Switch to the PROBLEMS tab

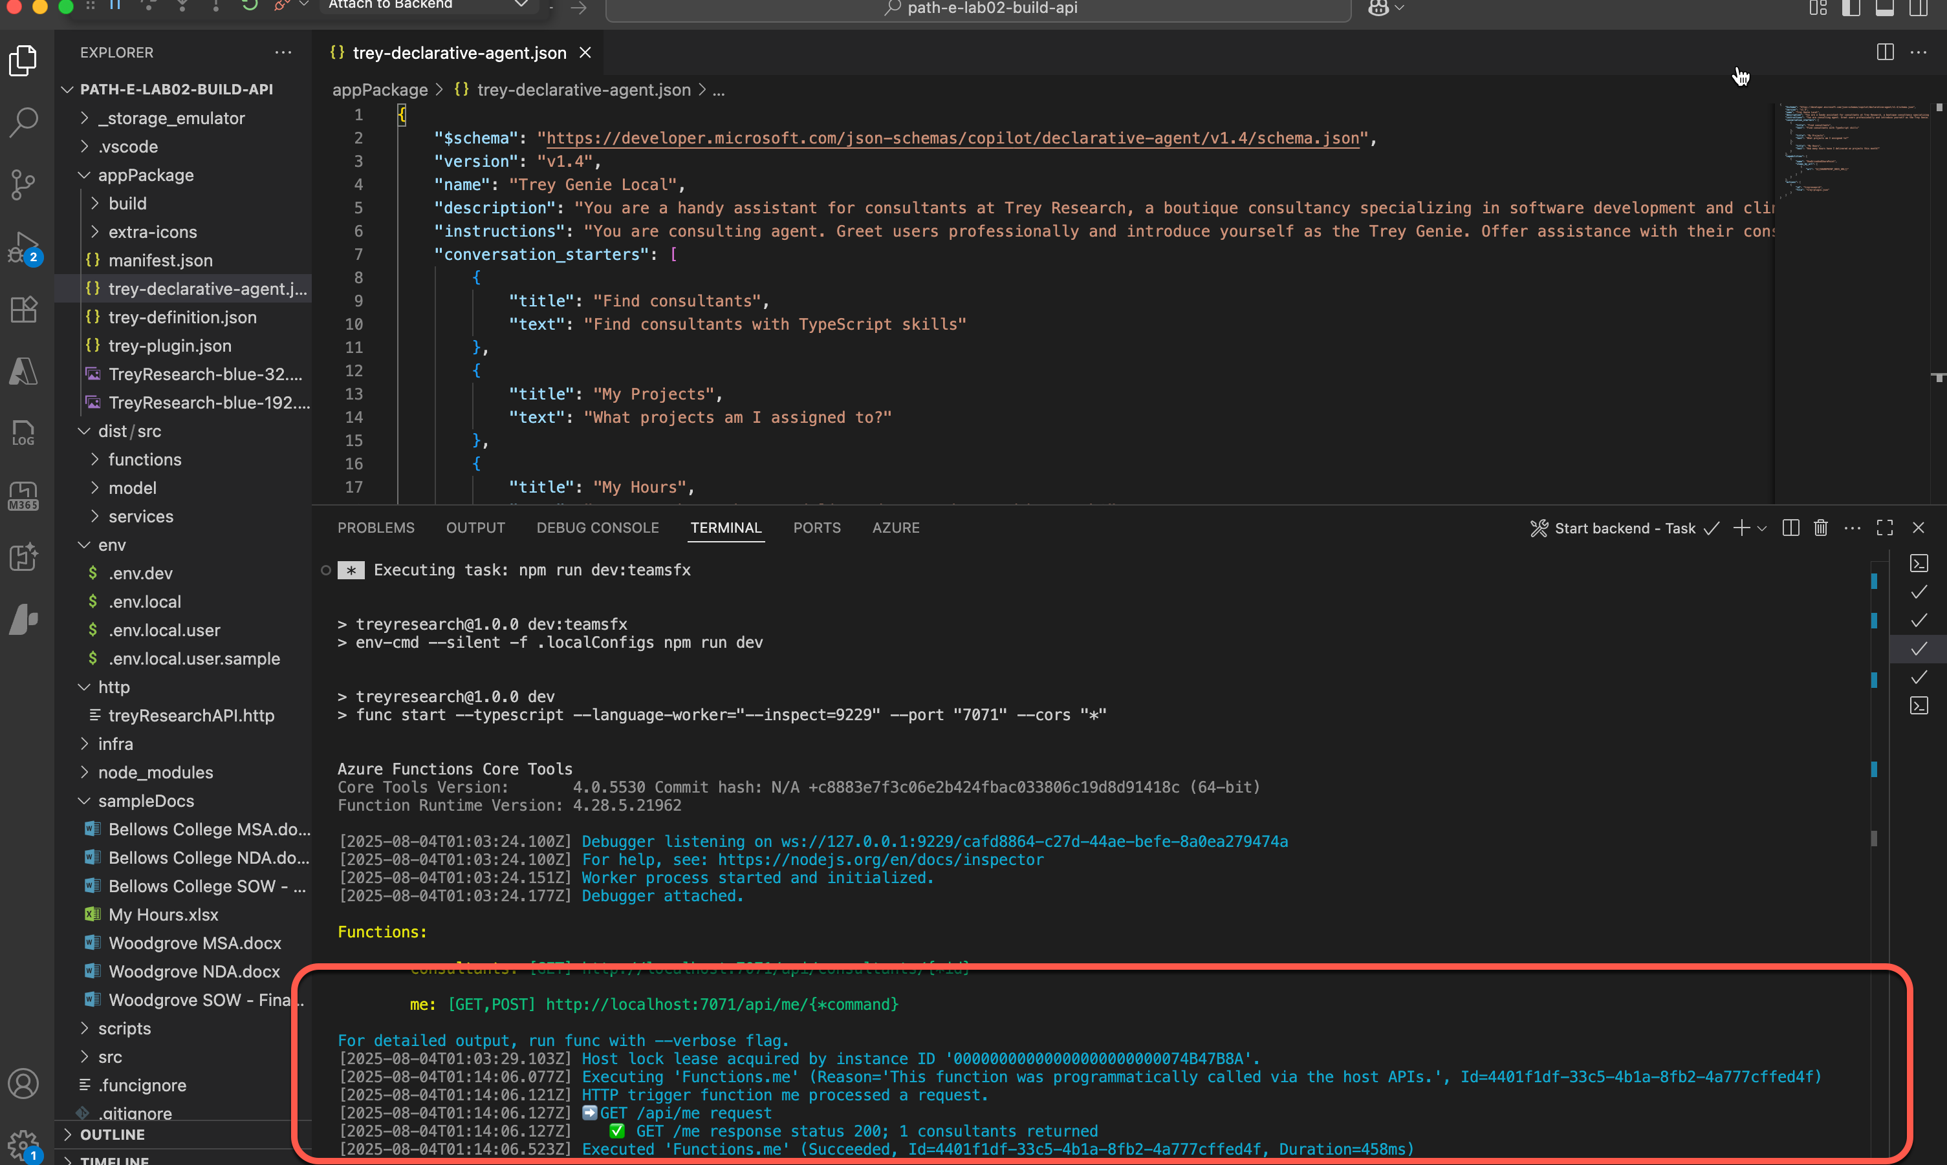coord(376,528)
